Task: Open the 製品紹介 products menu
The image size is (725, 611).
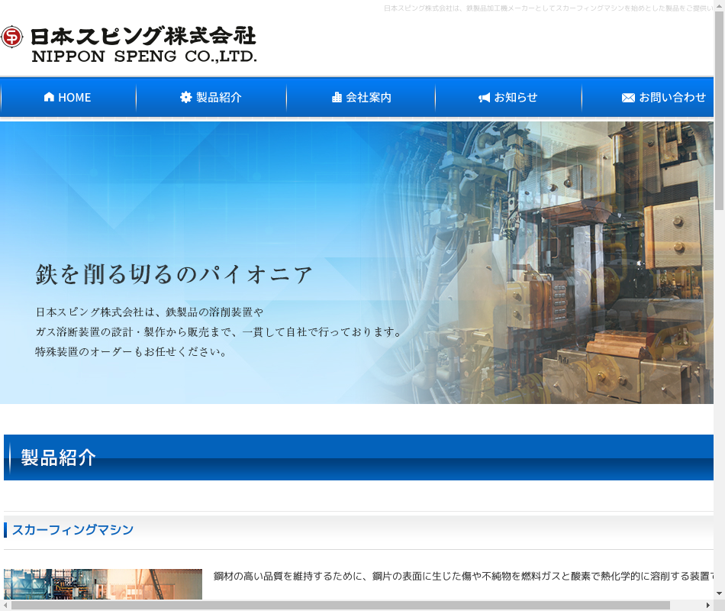Action: click(x=218, y=97)
